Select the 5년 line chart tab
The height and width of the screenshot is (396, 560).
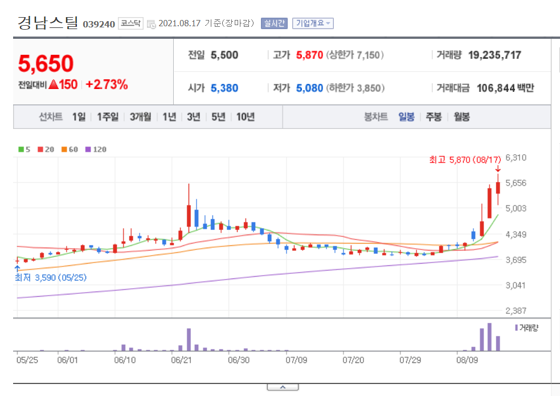(x=218, y=116)
